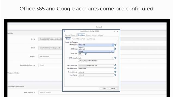Click the info icon next to SMTP Port
Image resolution: width=174 pixels, height=97 pixels.
[86, 54]
